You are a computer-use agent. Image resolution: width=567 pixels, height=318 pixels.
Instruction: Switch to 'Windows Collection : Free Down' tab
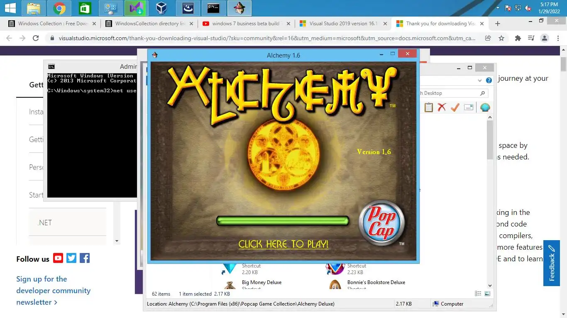[x=52, y=24]
